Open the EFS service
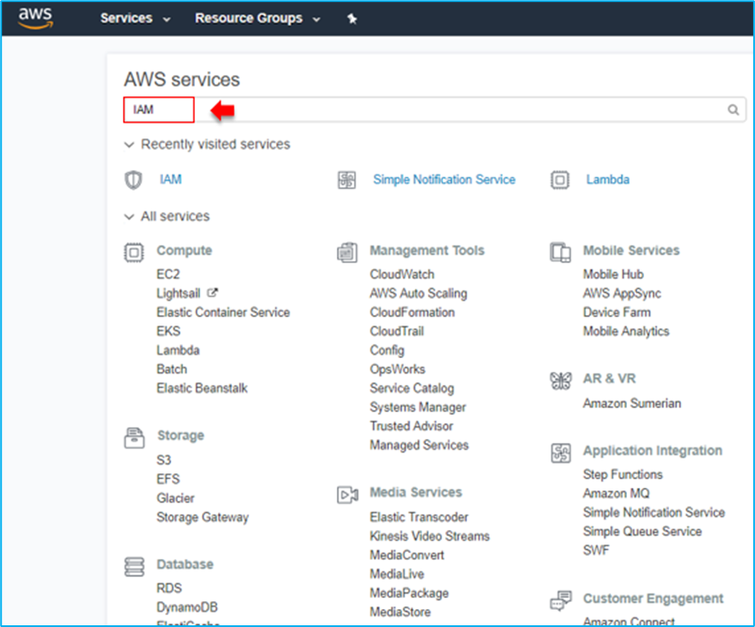Image resolution: width=755 pixels, height=627 pixels. (168, 479)
